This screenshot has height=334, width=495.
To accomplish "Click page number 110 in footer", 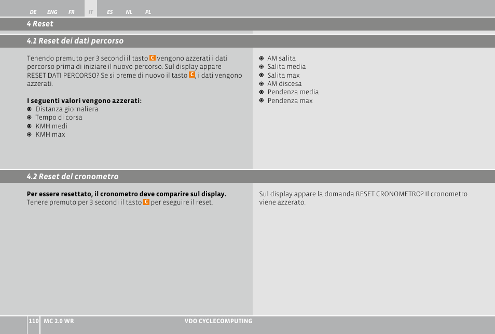I will [x=33, y=321].
